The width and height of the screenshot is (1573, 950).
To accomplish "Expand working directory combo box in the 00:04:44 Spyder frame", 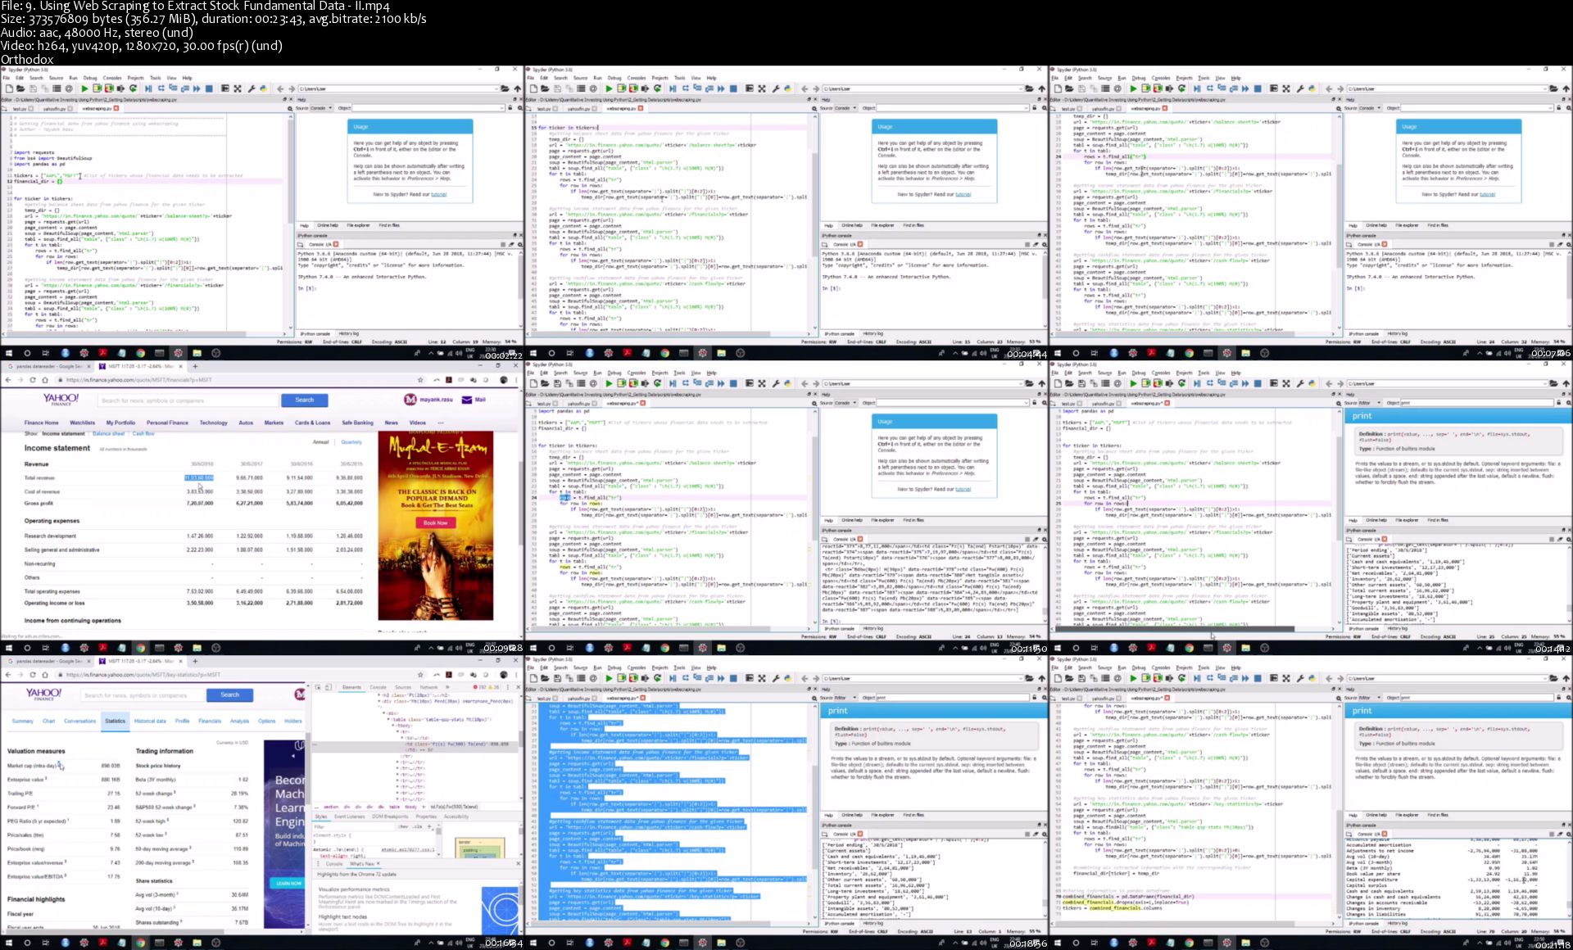I will tap(1020, 88).
